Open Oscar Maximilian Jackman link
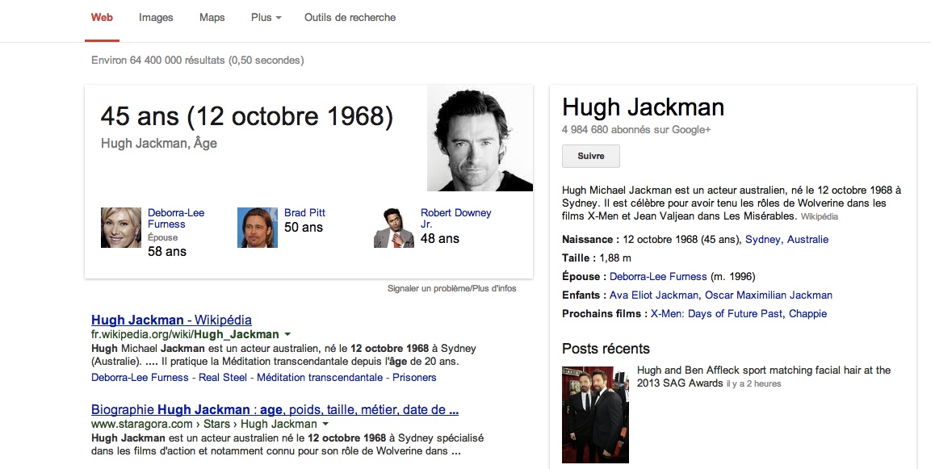Image resolution: width=931 pixels, height=469 pixels. tap(769, 295)
